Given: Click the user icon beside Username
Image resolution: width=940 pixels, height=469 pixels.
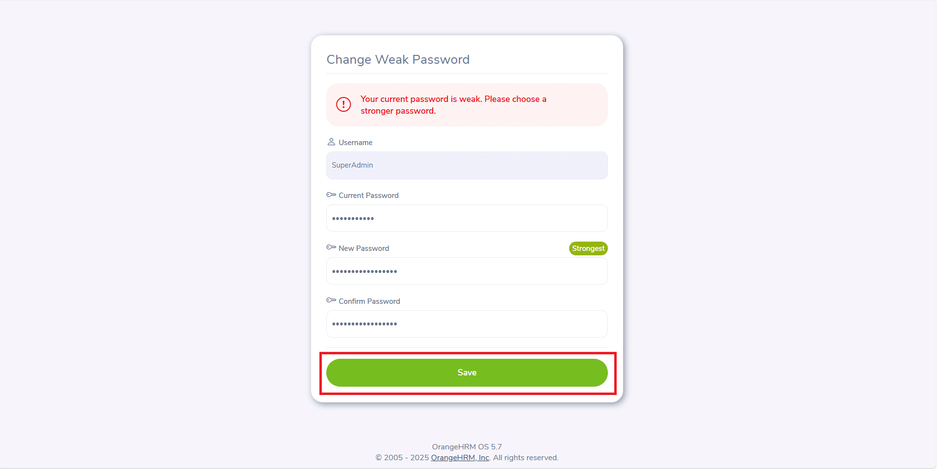Looking at the screenshot, I should pos(331,142).
